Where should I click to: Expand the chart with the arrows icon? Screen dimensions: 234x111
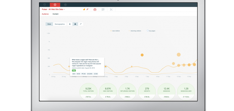pos(81,24)
